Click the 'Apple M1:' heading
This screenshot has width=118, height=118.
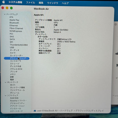[39, 15]
